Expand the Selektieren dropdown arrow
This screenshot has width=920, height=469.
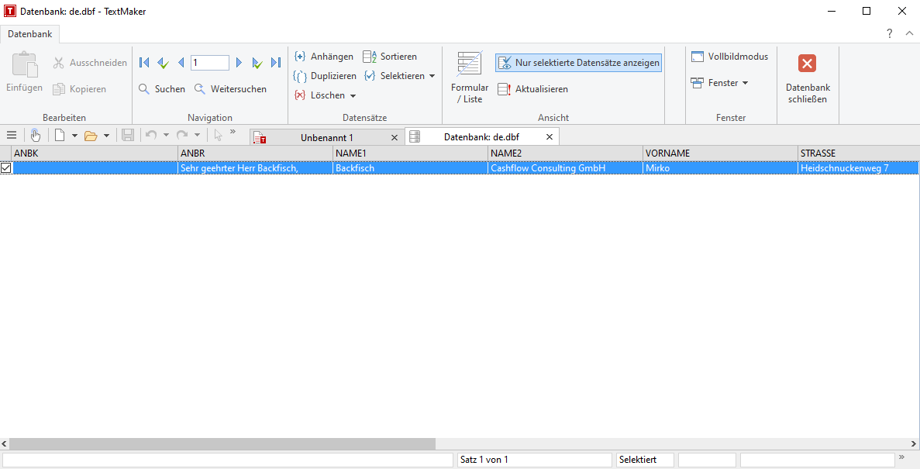432,76
